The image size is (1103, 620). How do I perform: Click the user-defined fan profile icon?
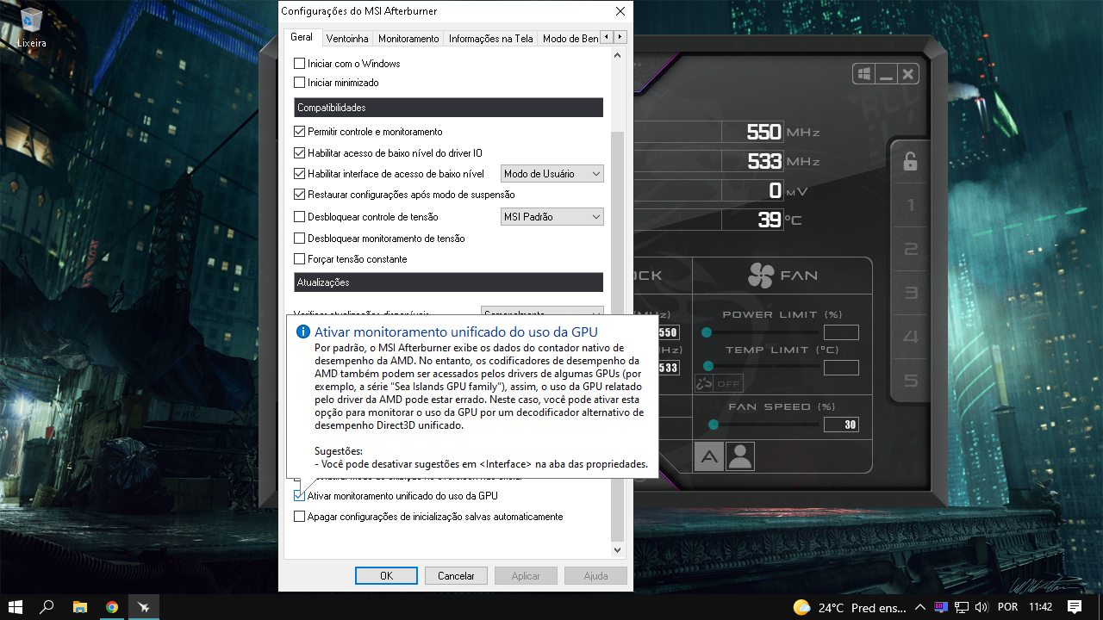pos(740,456)
